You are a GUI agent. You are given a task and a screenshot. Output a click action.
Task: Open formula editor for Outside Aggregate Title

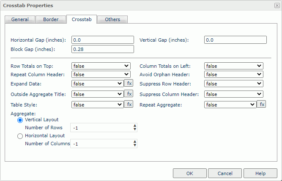point(129,94)
